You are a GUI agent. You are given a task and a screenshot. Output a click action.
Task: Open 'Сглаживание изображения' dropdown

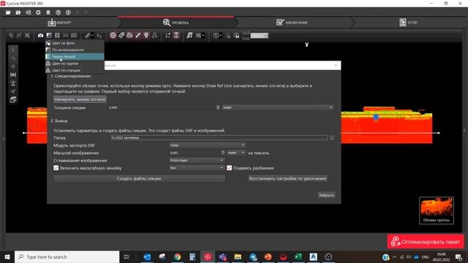(197, 161)
